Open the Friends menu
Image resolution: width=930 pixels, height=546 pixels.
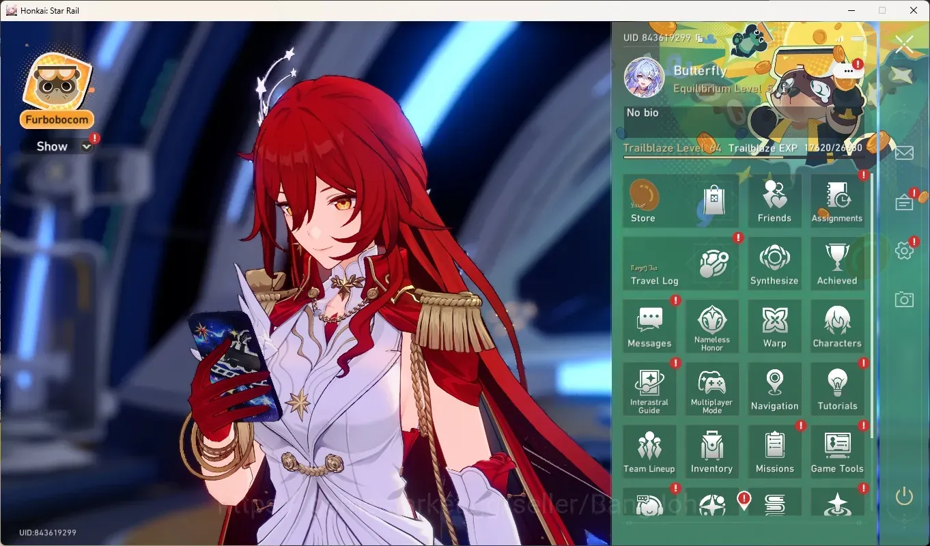point(774,201)
